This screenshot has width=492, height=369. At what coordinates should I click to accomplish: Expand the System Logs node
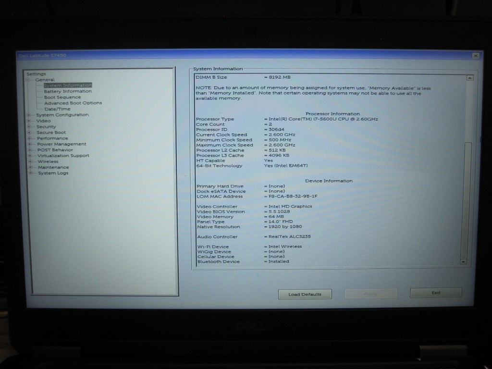click(x=31, y=173)
